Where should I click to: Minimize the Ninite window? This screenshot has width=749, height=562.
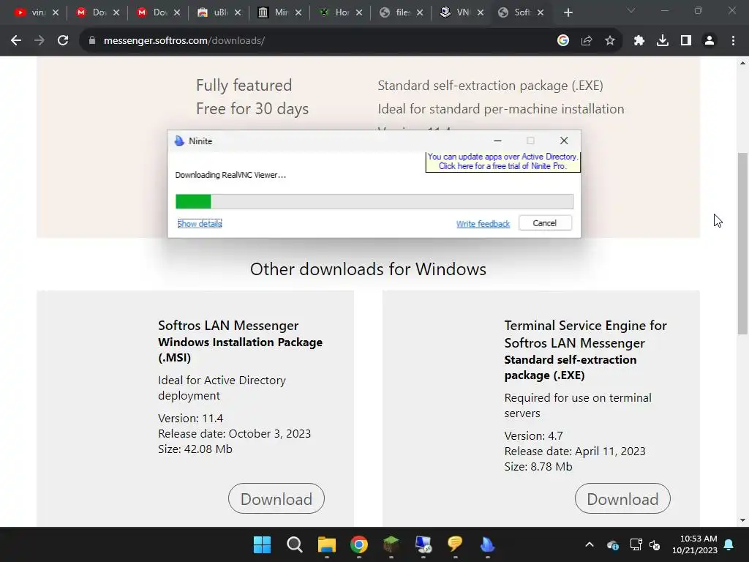pos(497,141)
